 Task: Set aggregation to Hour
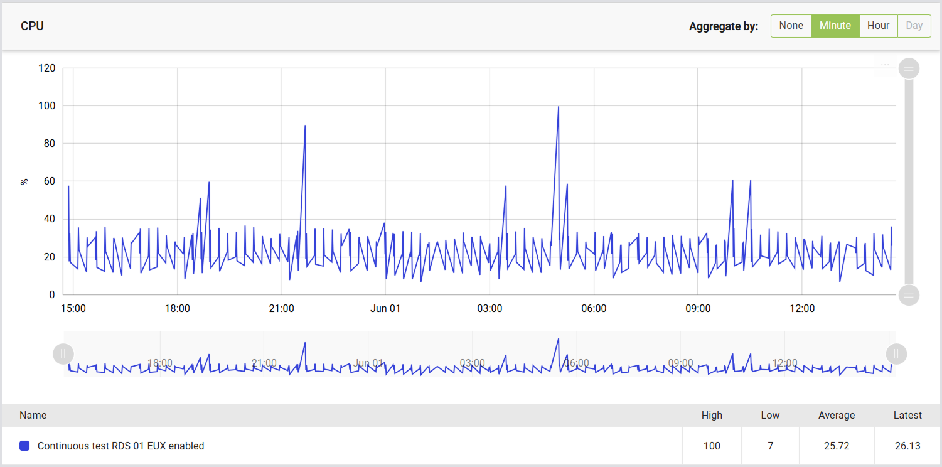click(878, 26)
